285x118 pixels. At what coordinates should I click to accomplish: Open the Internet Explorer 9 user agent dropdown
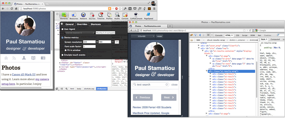(x=80, y=33)
